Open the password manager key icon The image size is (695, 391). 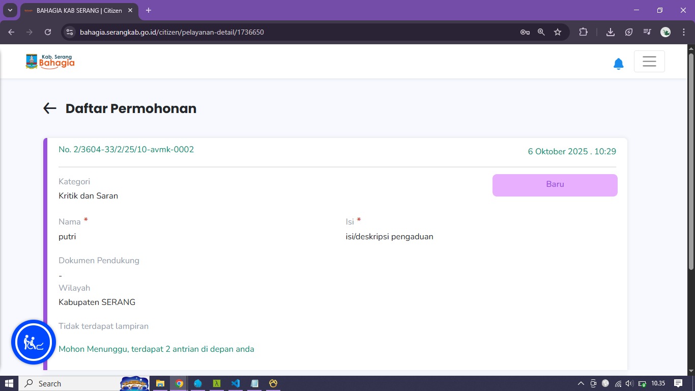(525, 32)
